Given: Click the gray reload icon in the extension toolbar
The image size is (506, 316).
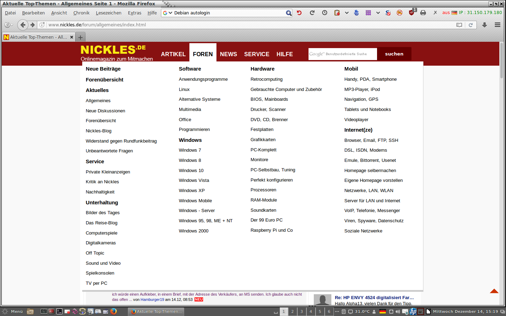Looking at the screenshot, I should pyautogui.click(x=312, y=13).
